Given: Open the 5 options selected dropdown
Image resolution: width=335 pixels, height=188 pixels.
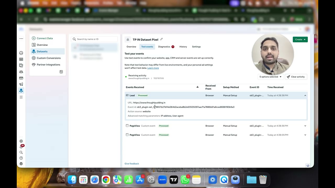Looking at the screenshot, I should coord(270,77).
